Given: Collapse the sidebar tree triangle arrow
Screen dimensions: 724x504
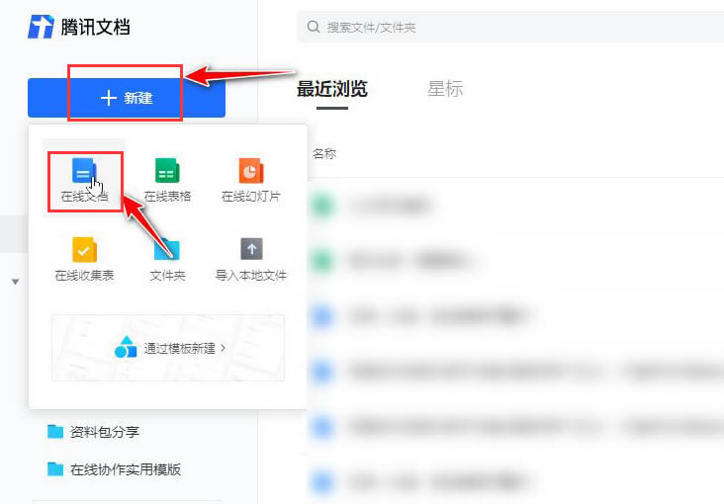Looking at the screenshot, I should [15, 282].
